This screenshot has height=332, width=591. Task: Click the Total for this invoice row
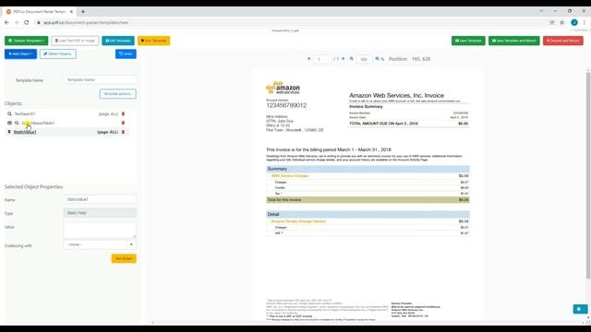[368, 200]
